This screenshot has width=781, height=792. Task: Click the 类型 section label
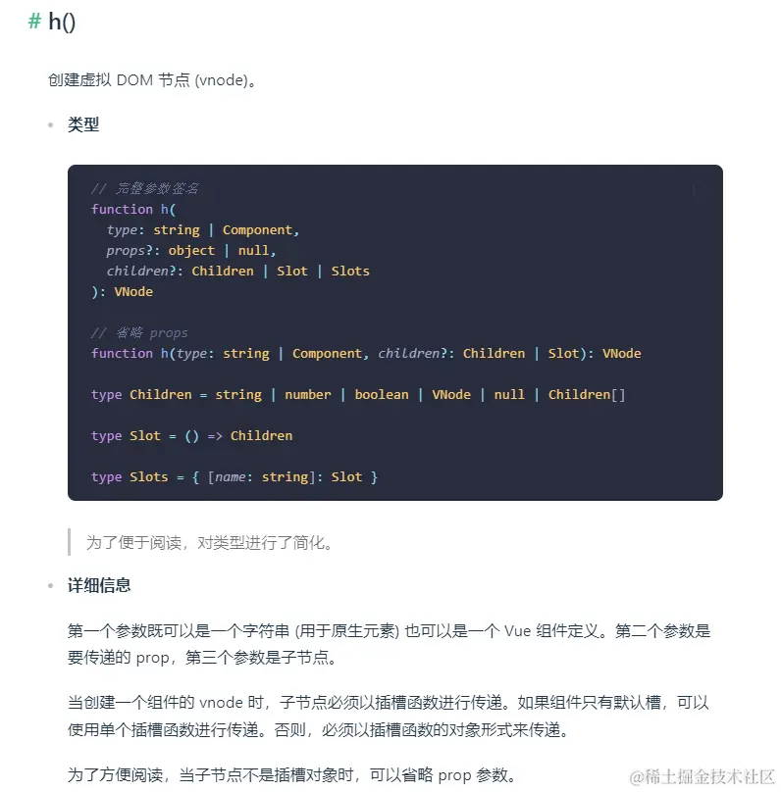[83, 124]
